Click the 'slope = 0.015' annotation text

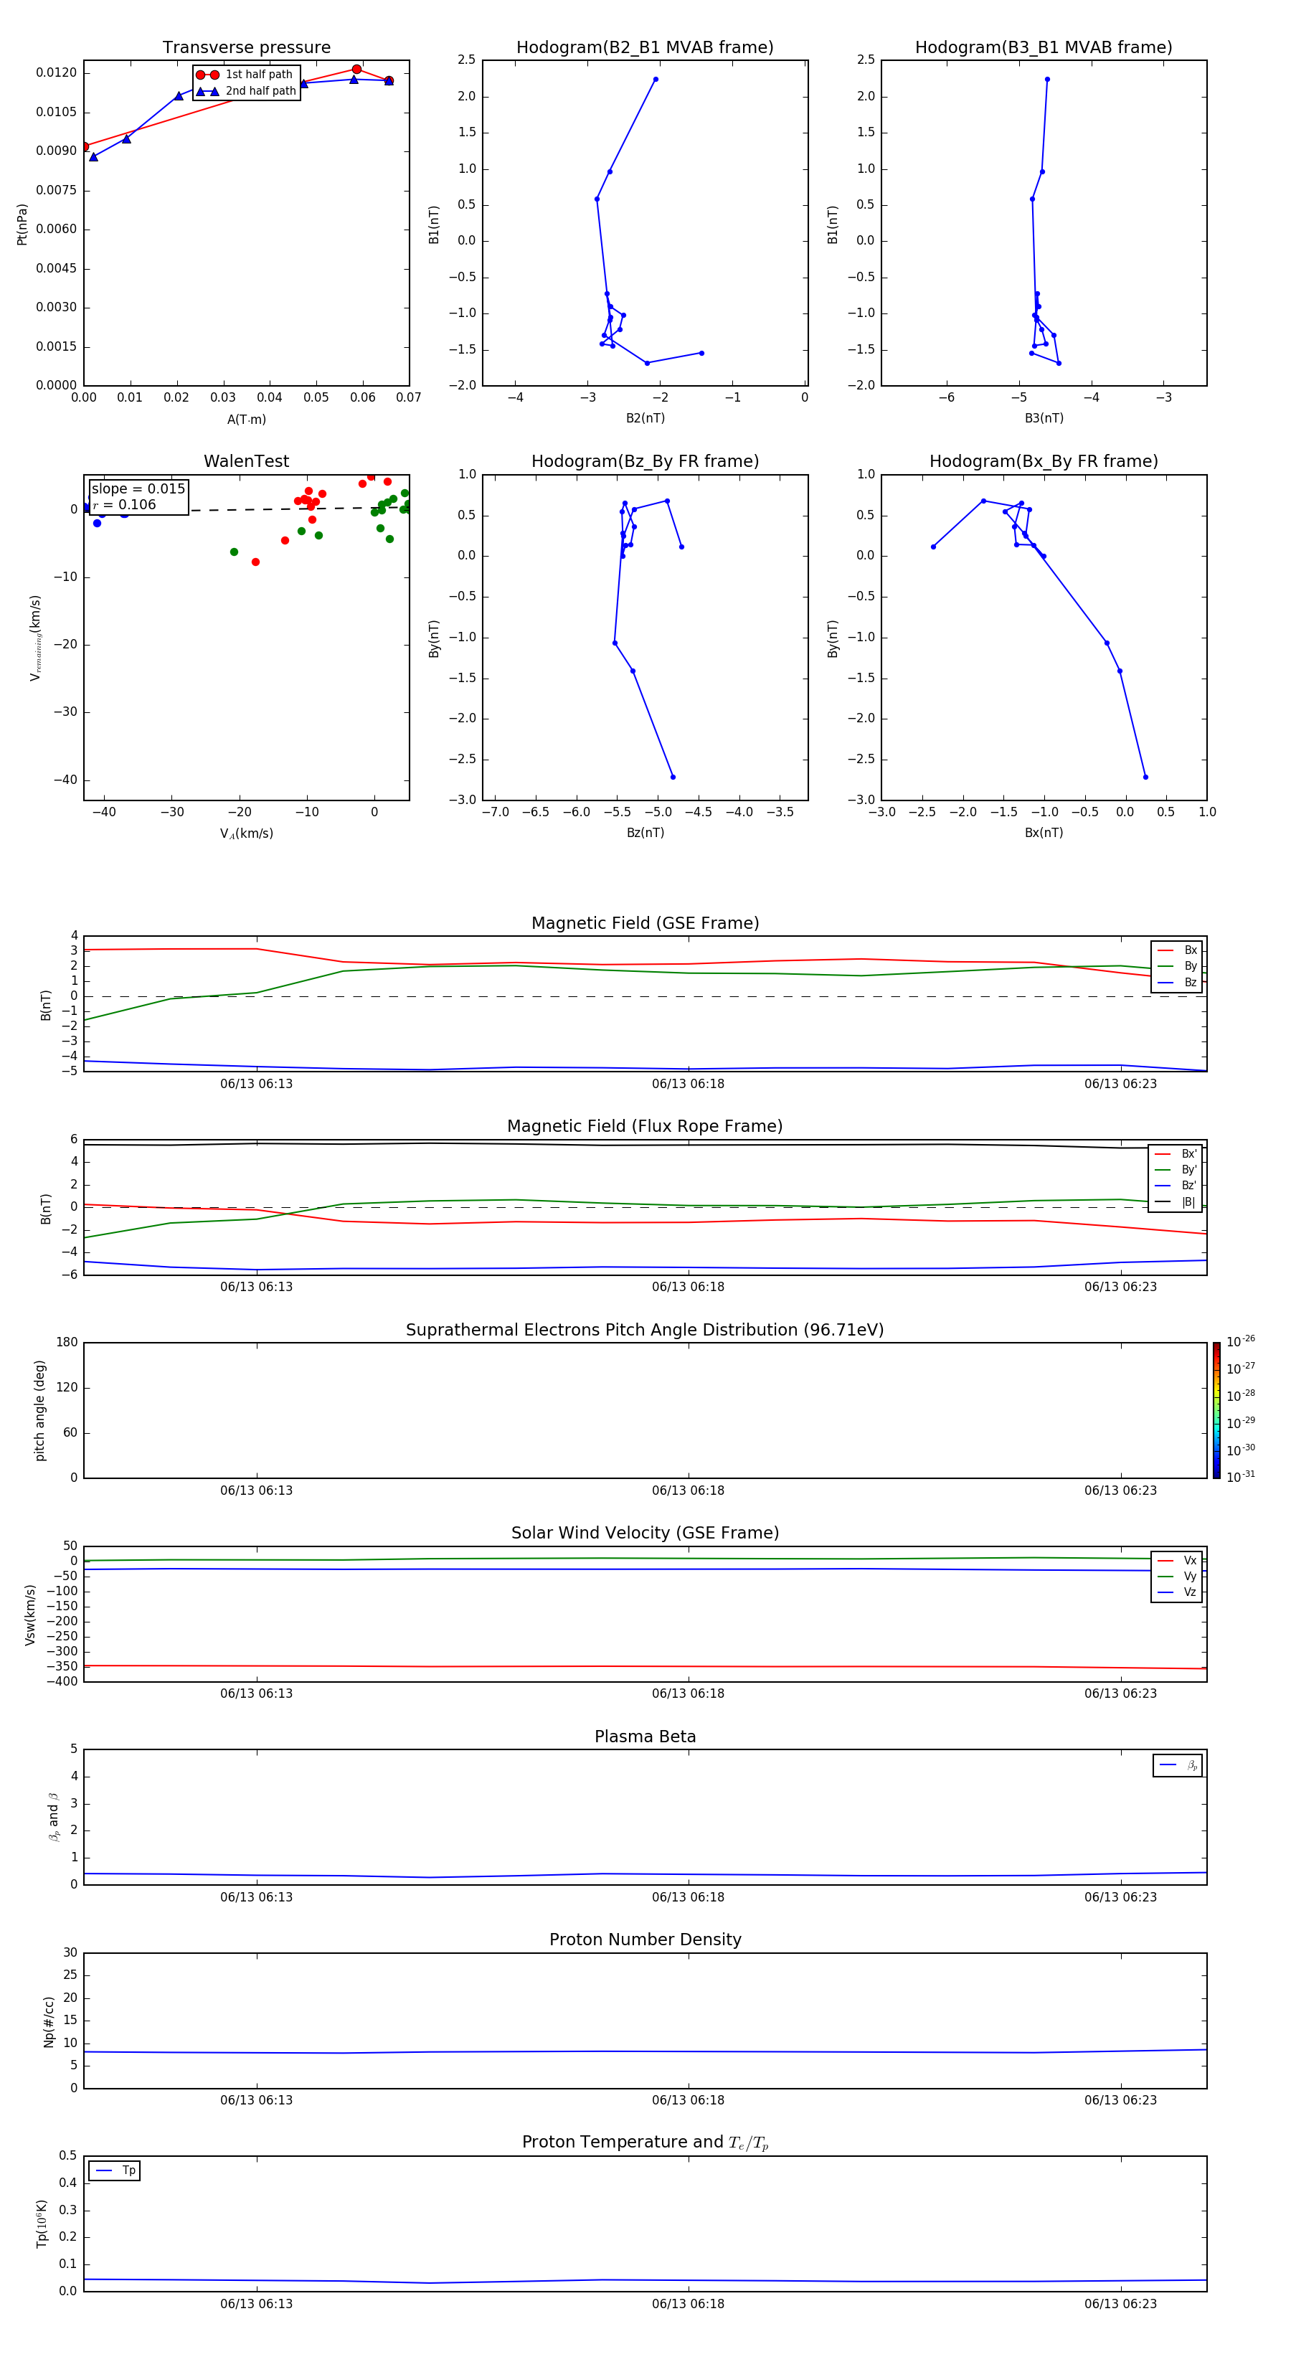pyautogui.click(x=138, y=489)
